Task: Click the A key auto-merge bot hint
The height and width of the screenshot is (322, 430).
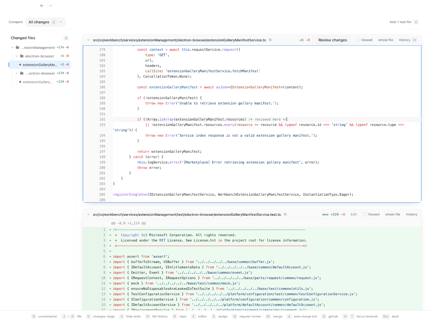Action: pyautogui.click(x=289, y=316)
